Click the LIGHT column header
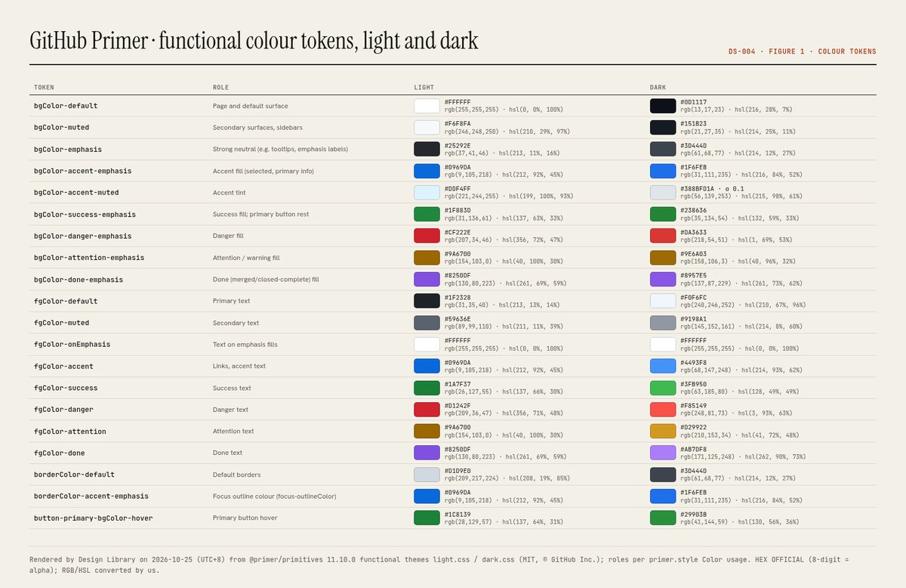This screenshot has width=906, height=588. tap(424, 88)
